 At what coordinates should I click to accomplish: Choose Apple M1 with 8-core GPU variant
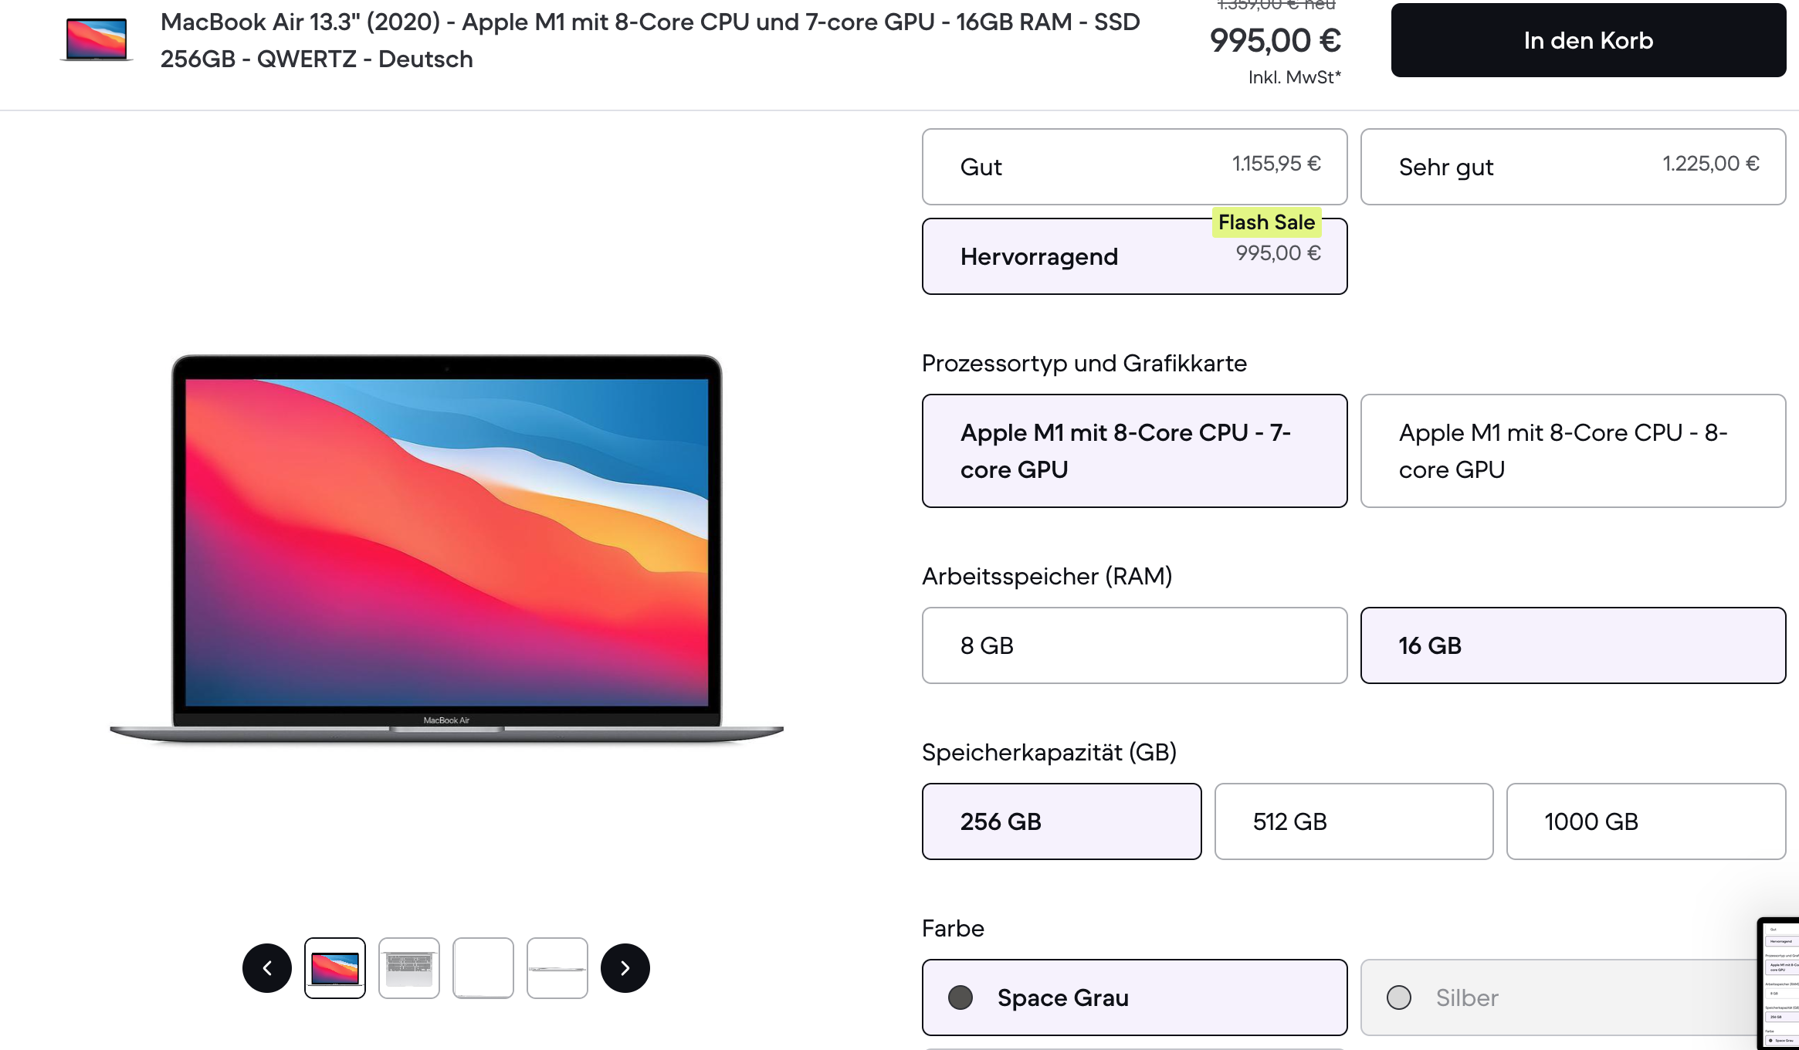(1574, 450)
